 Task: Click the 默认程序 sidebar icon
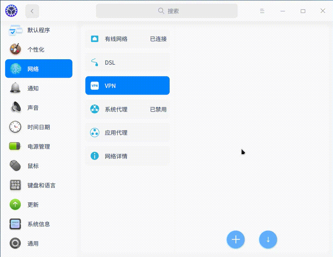tap(15, 30)
